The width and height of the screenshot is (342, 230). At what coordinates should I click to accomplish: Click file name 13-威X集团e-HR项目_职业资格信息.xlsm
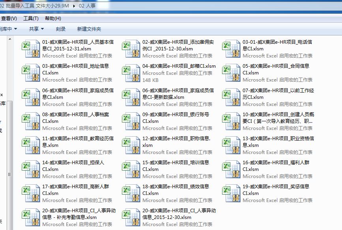[x=278, y=142]
